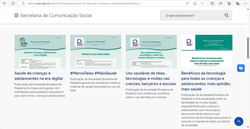Screen dimensions: 250x129
Task: Toggle split screen view
Action: [212, 3]
